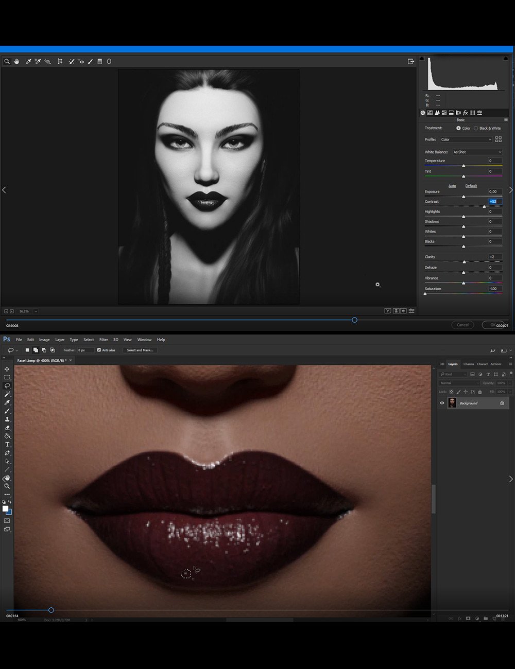Open the Transform tool in Camera Raw
515x669 pixels.
pyautogui.click(x=59, y=61)
